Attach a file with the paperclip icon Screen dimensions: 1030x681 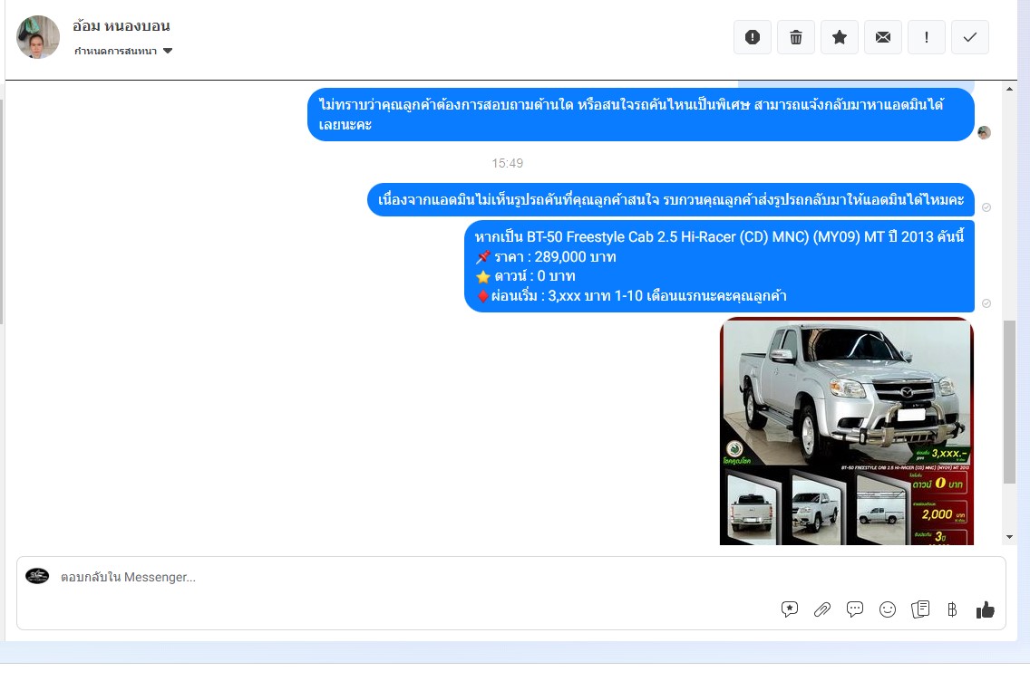[821, 609]
